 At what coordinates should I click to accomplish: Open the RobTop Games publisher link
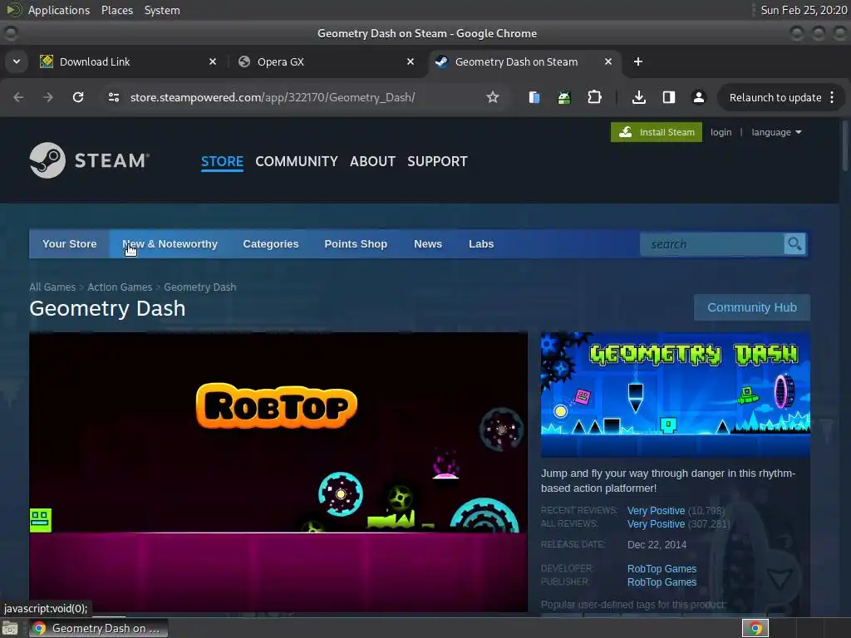[x=662, y=582]
